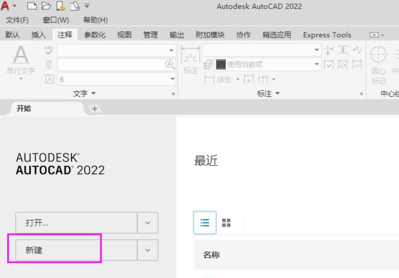This screenshot has width=399, height=278.
Task: Click the reassociate dimension icon
Action: [357, 64]
